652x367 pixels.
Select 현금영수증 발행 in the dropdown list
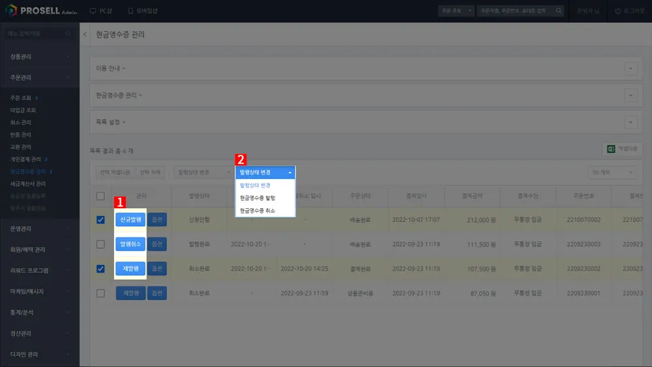[265, 198]
